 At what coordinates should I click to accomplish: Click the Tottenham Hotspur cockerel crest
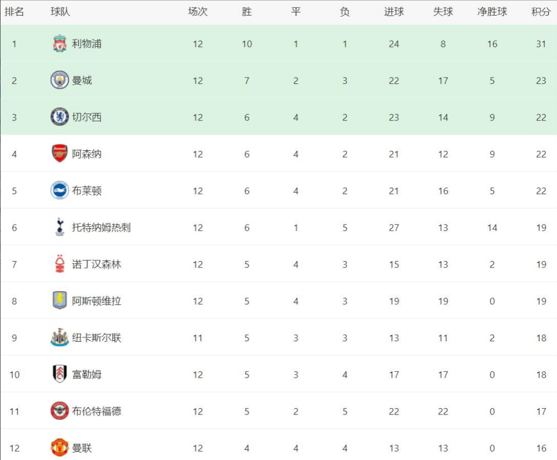click(x=60, y=227)
